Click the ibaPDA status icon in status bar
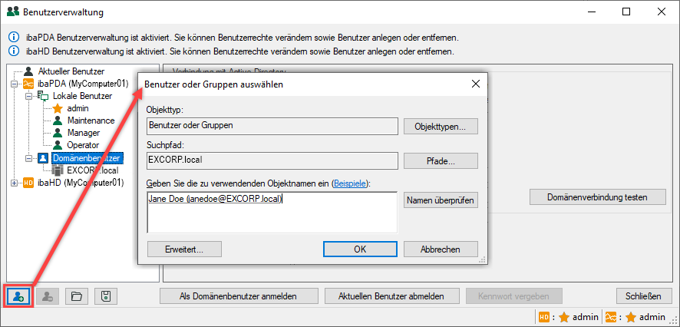Image resolution: width=680 pixels, height=327 pixels. click(x=610, y=317)
